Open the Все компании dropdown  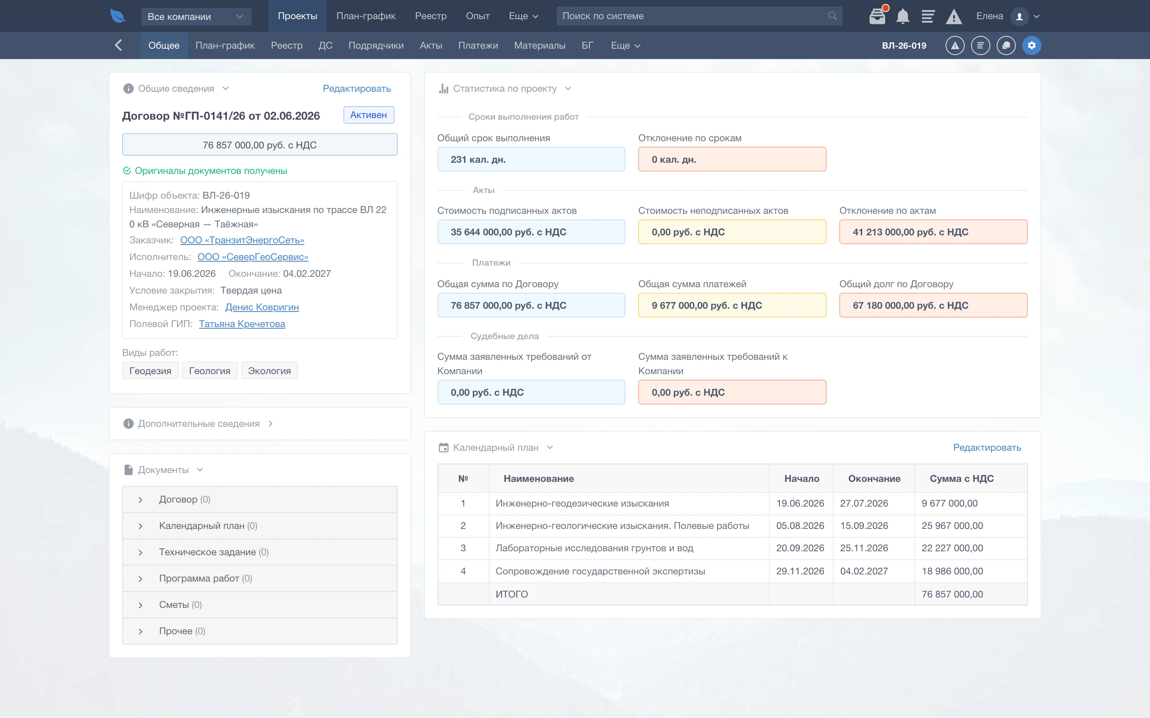tap(196, 17)
